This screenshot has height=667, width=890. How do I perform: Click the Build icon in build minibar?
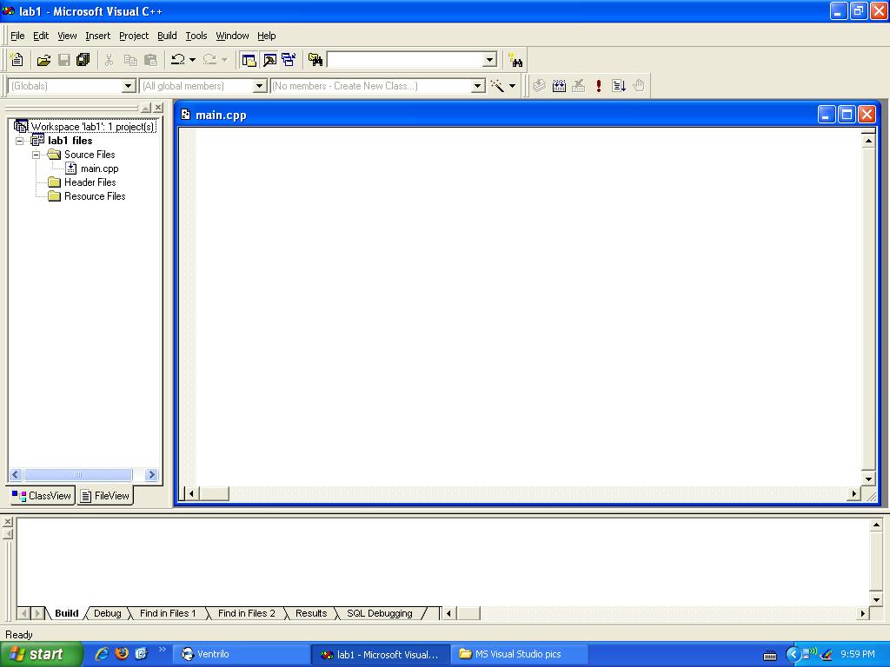click(x=559, y=86)
